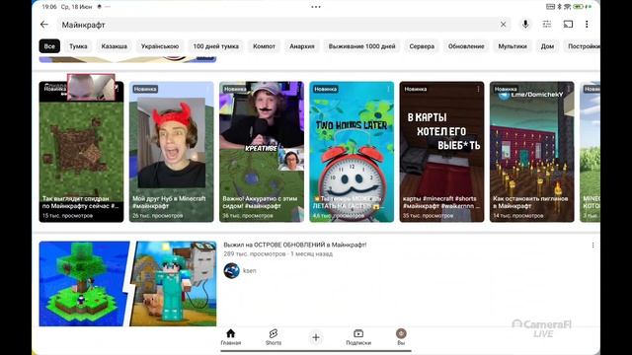Open short Так выглядит спидран по Майнкрафту
The image size is (632, 355).
tap(81, 152)
